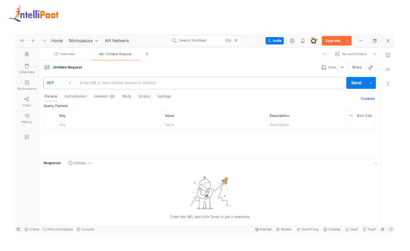
Task: Open the code snippet icon
Action: tap(388, 69)
